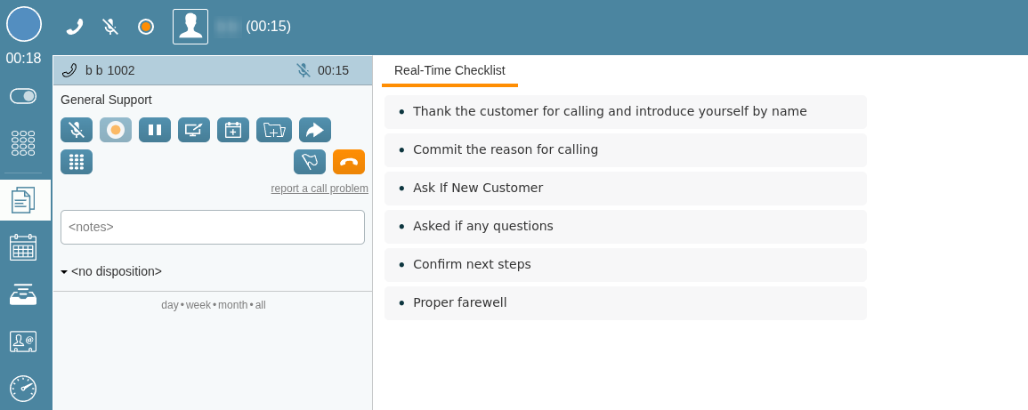The height and width of the screenshot is (410, 1028).
Task: Flag this call with the flag icon
Action: [310, 162]
